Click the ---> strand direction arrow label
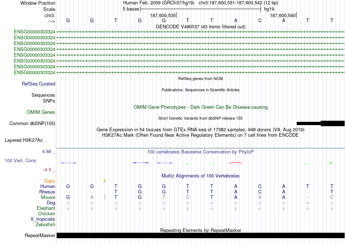345x244 pixels. point(51,21)
